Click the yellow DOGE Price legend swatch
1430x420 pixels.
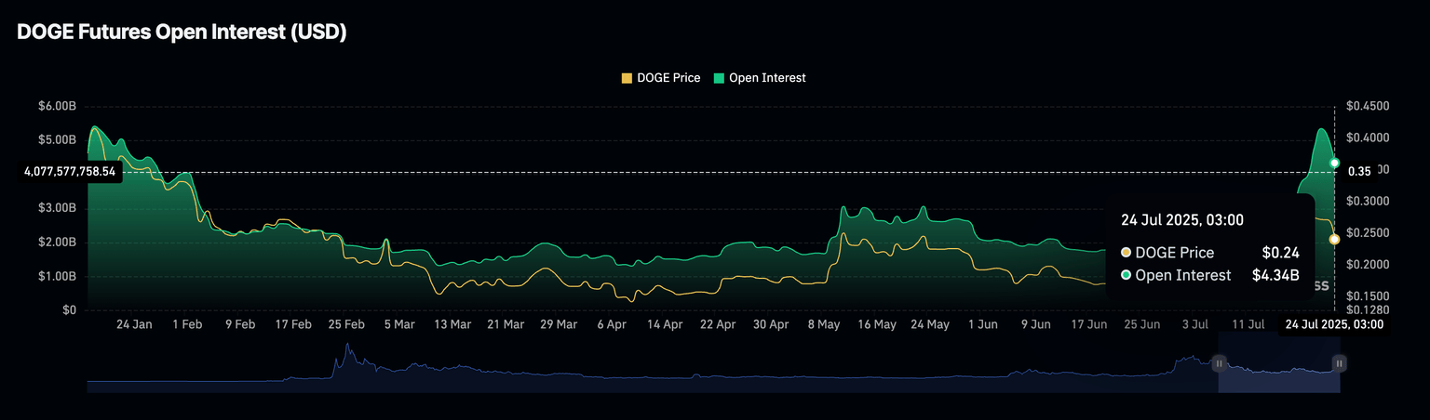(x=627, y=78)
